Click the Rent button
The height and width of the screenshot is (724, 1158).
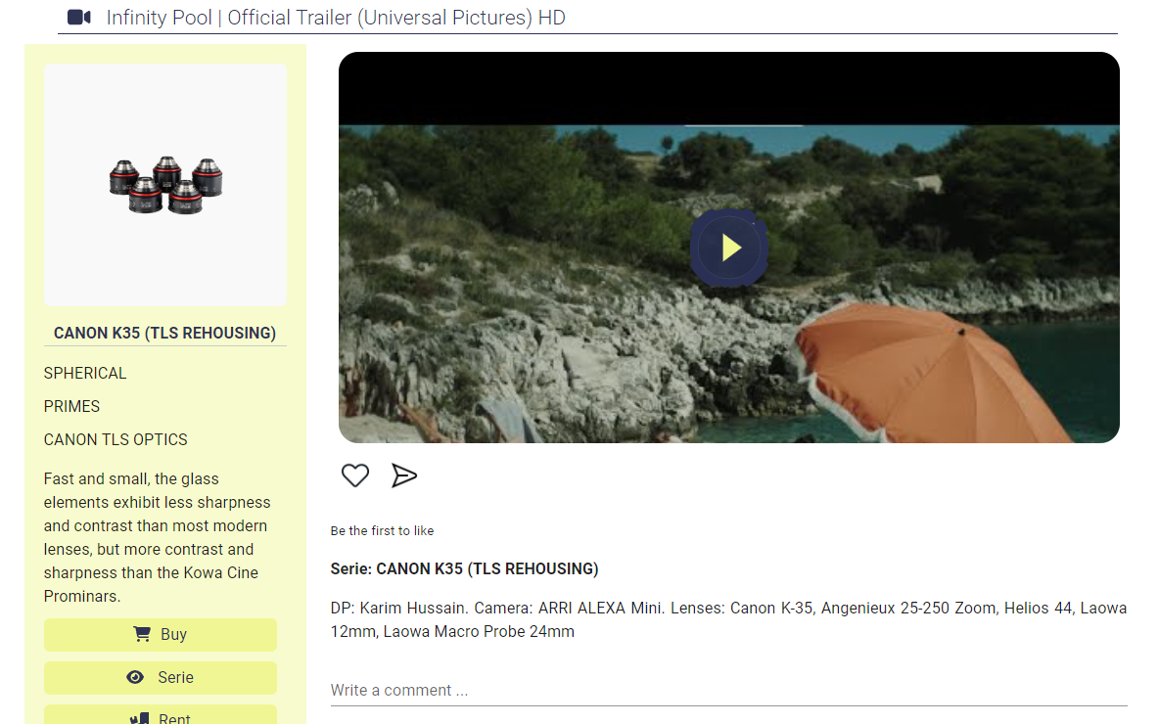(161, 715)
